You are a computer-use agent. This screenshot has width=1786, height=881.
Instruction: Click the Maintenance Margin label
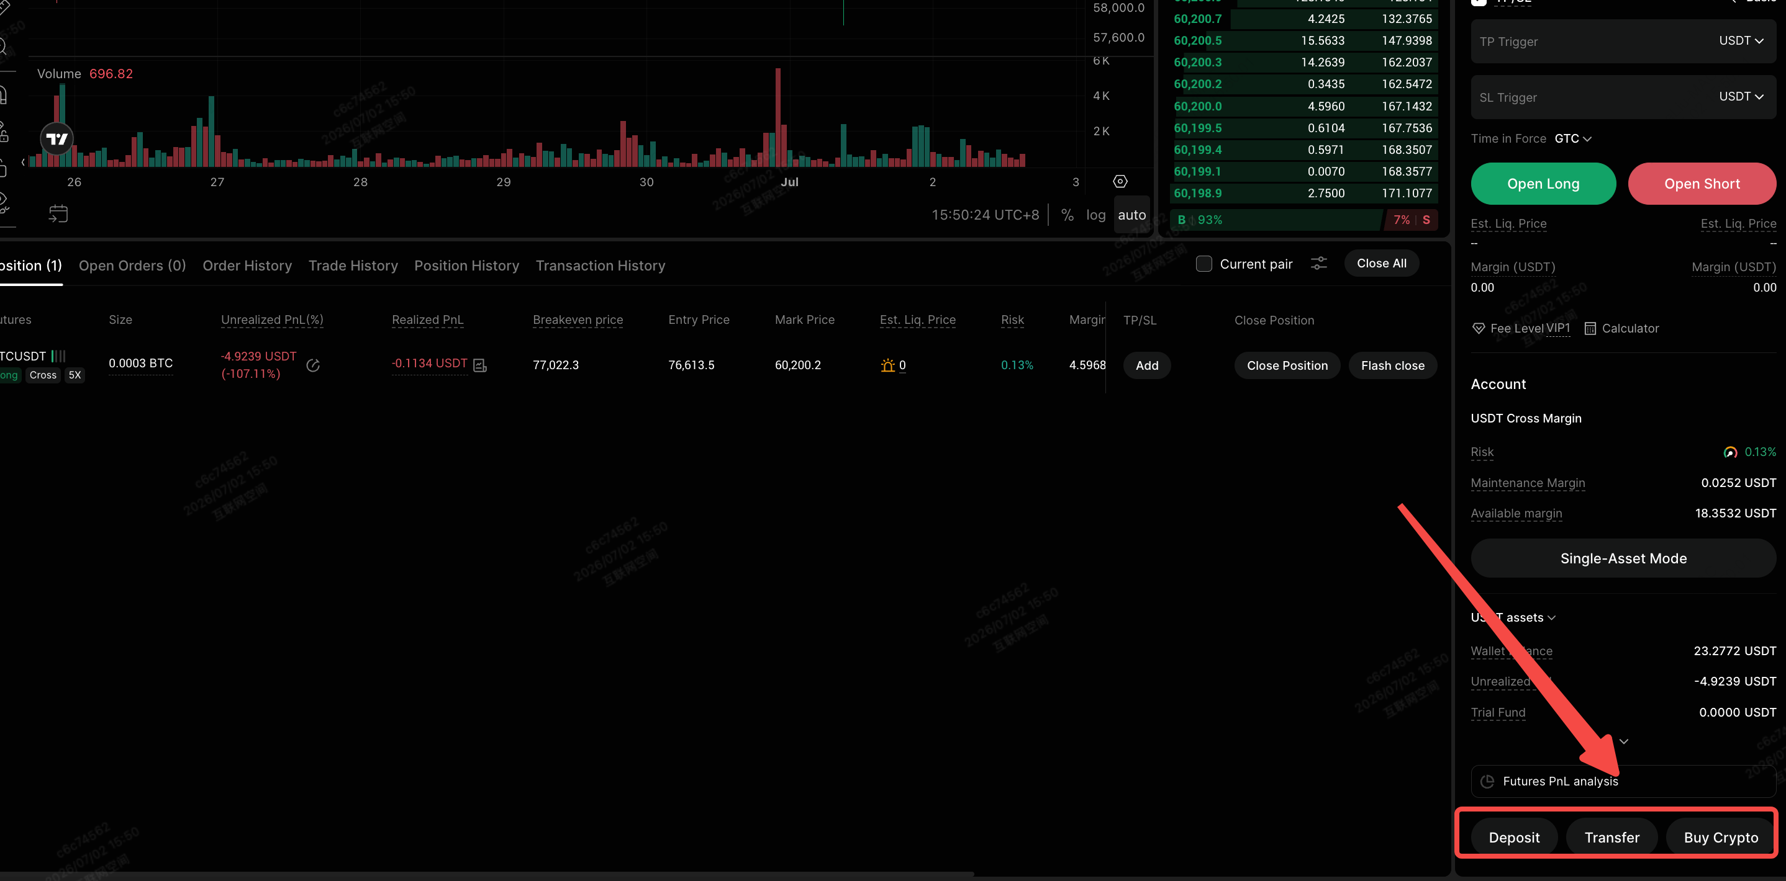tap(1528, 483)
